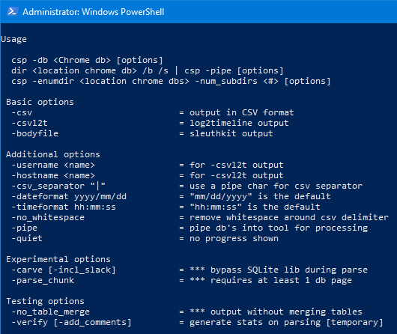Click the 'log2timeline output' description
Screen dimensions: 397x334
(x=239, y=123)
